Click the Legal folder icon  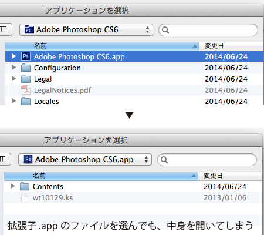click(26, 79)
